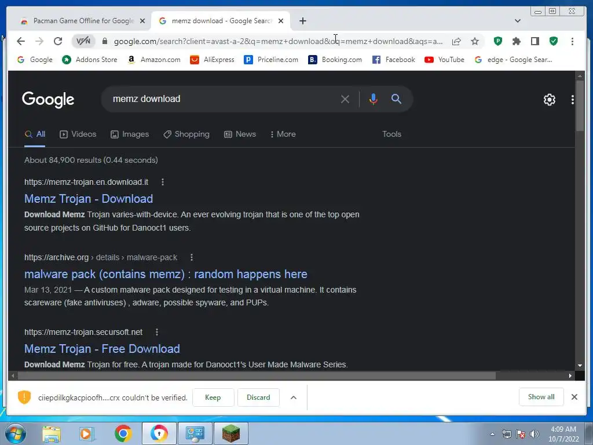This screenshot has width=593, height=445.
Task: View site security lock information
Action: [105, 41]
